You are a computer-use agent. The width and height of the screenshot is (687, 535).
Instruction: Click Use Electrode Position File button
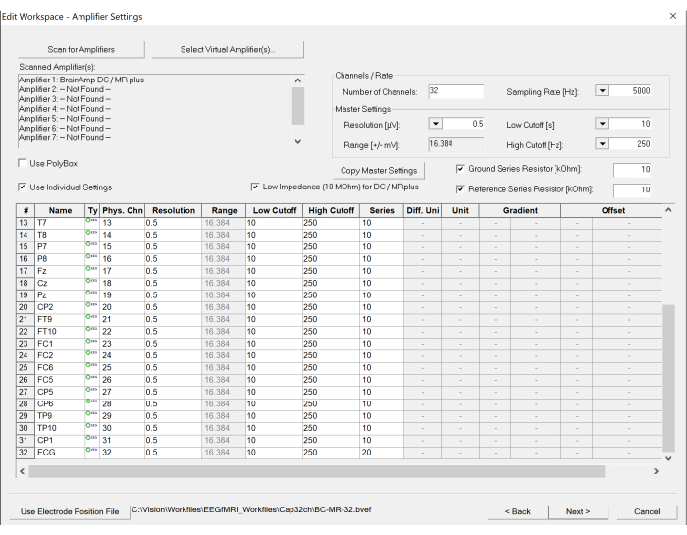click(x=70, y=511)
